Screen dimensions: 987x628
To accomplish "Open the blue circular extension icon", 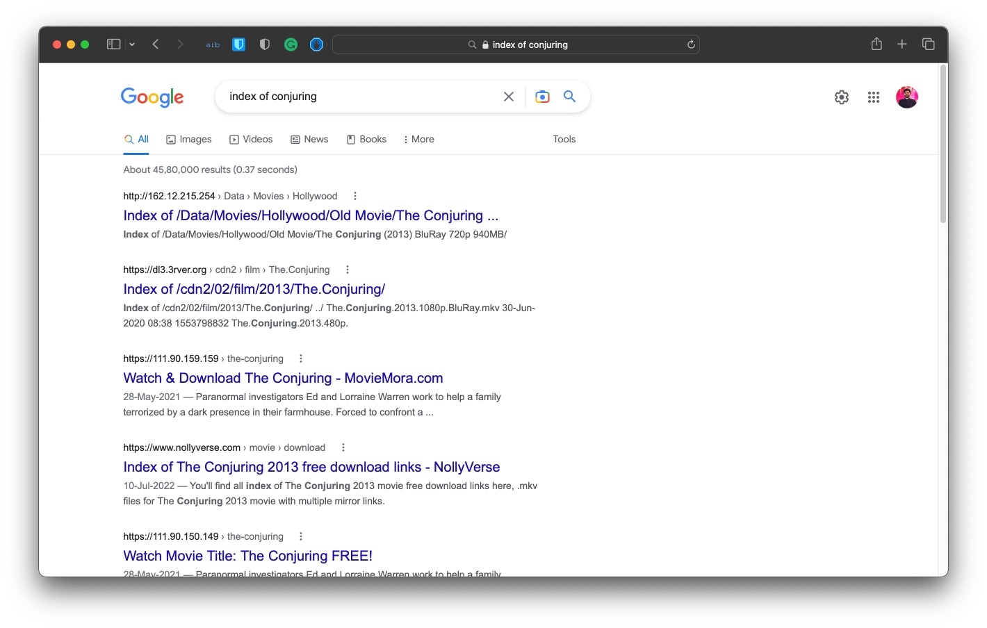I will tap(316, 44).
